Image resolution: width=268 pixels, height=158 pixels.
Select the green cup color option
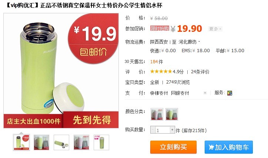pos(172,114)
